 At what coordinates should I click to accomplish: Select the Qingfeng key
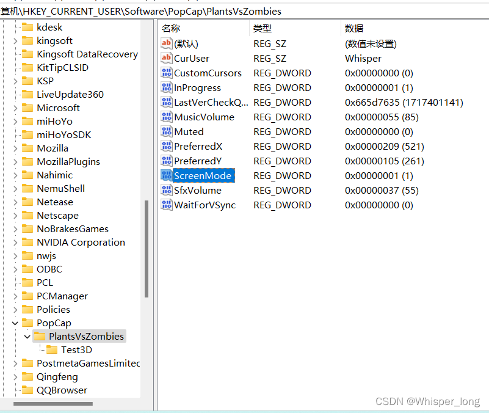(x=57, y=377)
